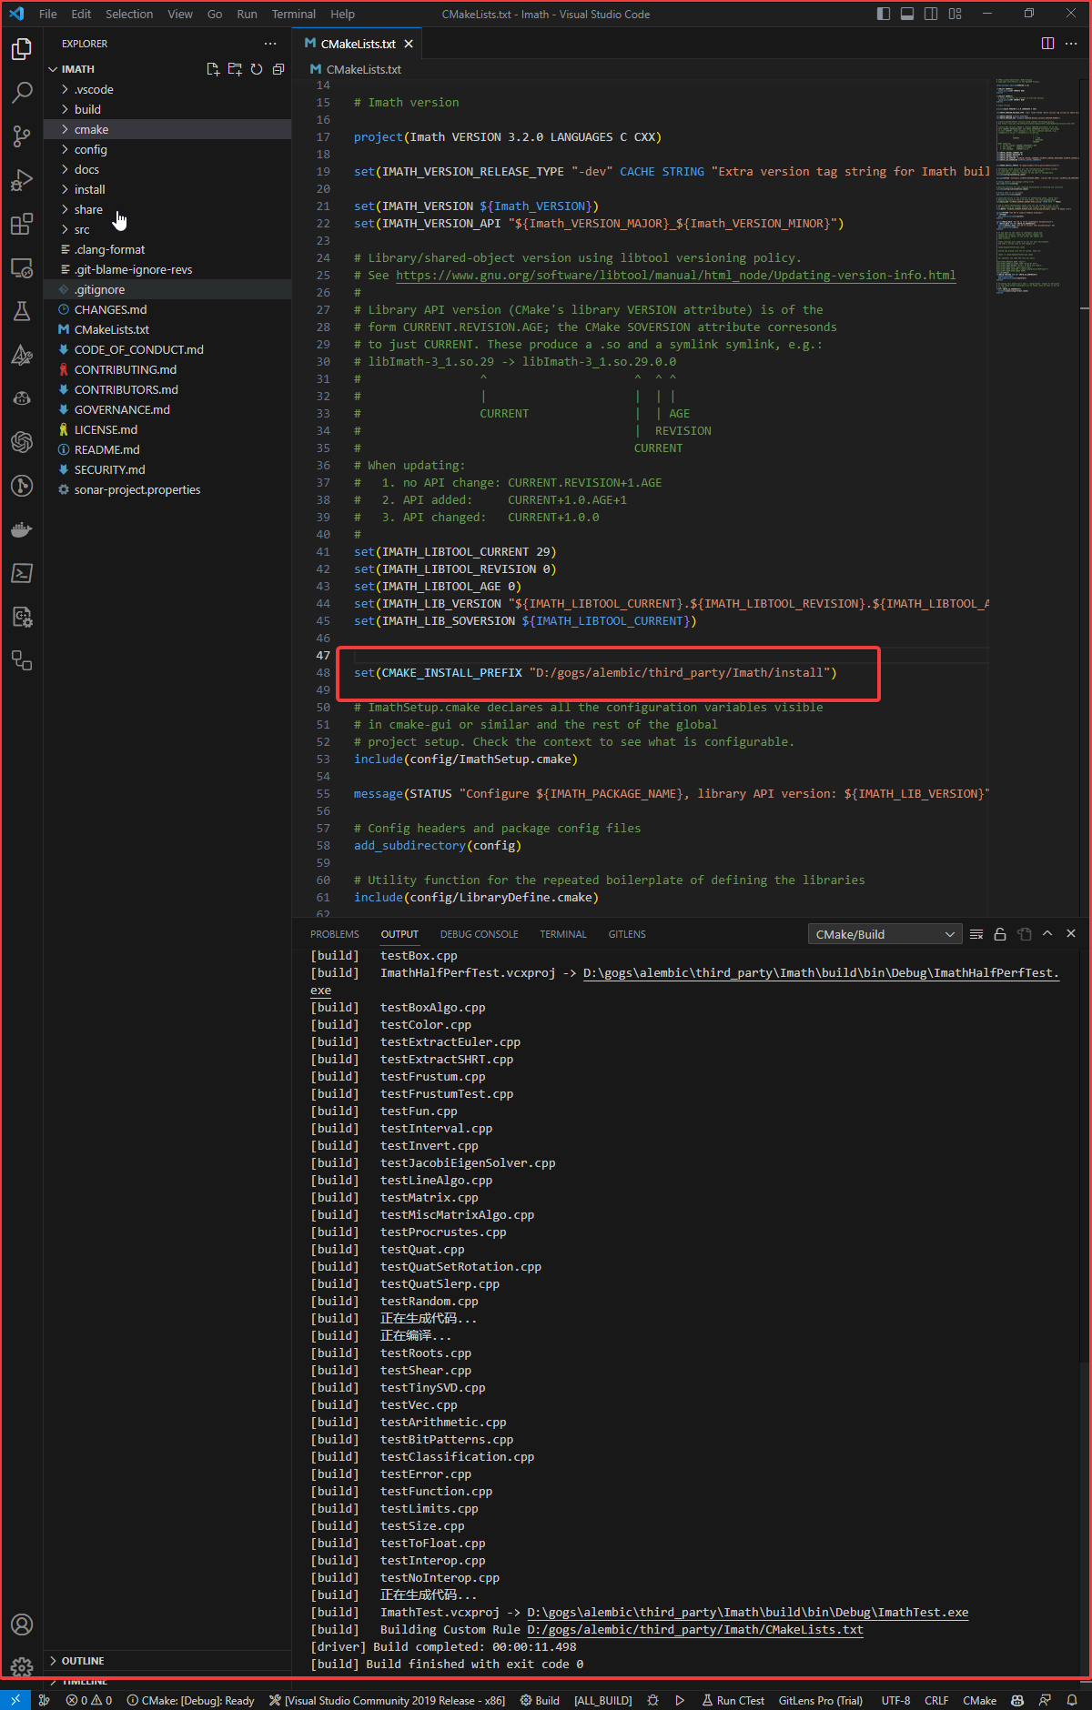This screenshot has height=1710, width=1092.
Task: Expand the cmake folder
Action: tap(169, 129)
